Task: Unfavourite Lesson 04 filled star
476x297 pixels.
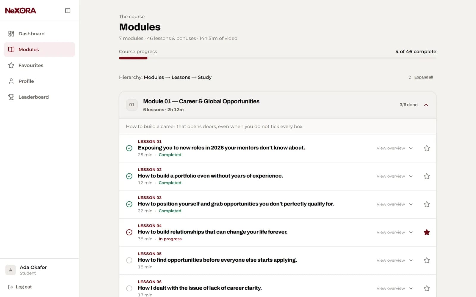Action: pyautogui.click(x=427, y=232)
